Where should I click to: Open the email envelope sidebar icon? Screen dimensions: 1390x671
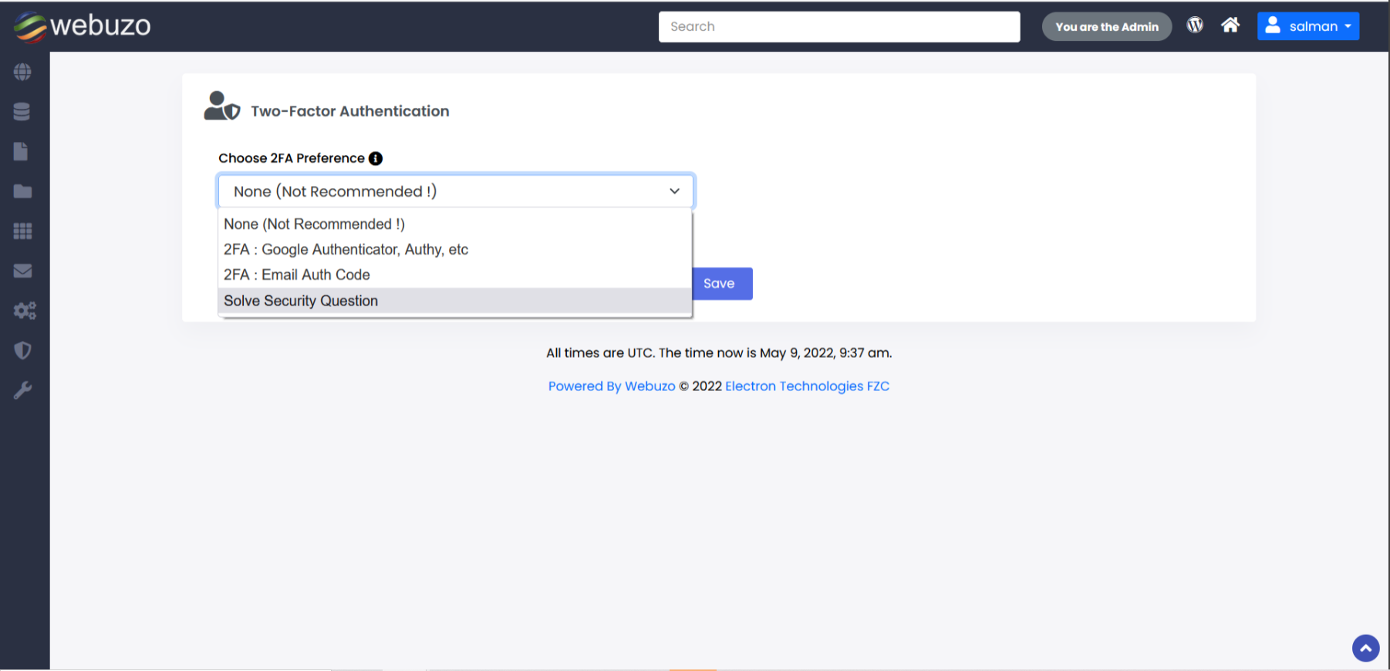22,271
